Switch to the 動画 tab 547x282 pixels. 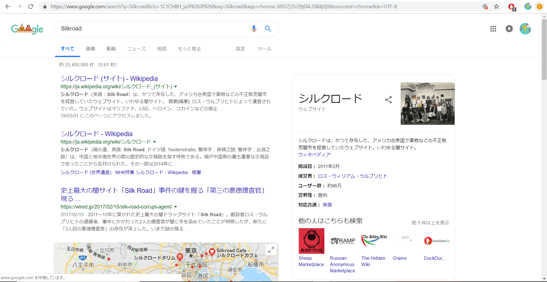click(x=111, y=49)
